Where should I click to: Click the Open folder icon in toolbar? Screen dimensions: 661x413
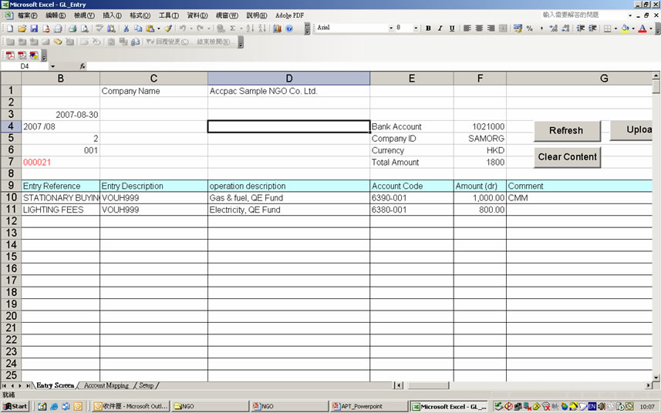point(22,29)
